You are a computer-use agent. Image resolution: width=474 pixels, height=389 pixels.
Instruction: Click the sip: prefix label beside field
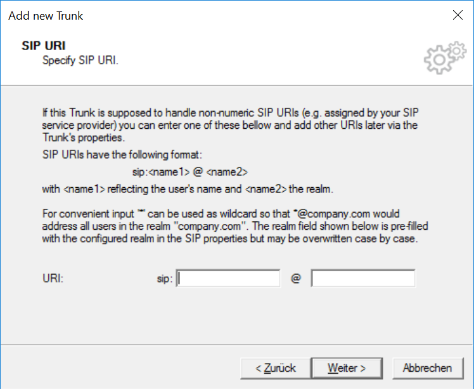click(x=165, y=279)
